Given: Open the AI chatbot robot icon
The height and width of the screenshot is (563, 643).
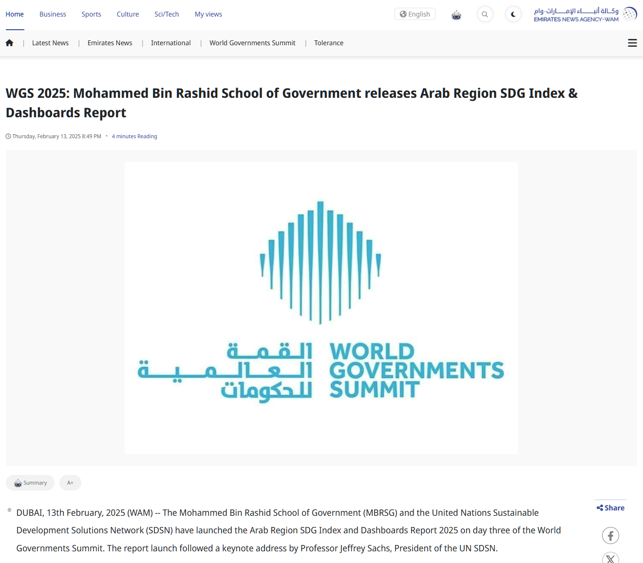Looking at the screenshot, I should click(x=456, y=15).
